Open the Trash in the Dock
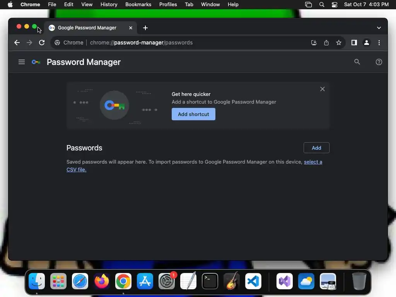396x297 pixels. click(359, 281)
